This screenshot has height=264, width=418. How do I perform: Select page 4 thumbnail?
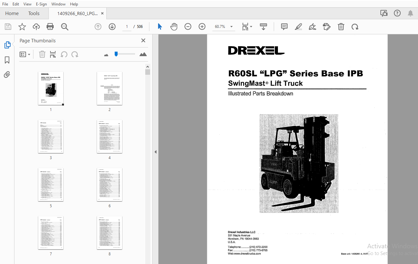click(x=110, y=137)
